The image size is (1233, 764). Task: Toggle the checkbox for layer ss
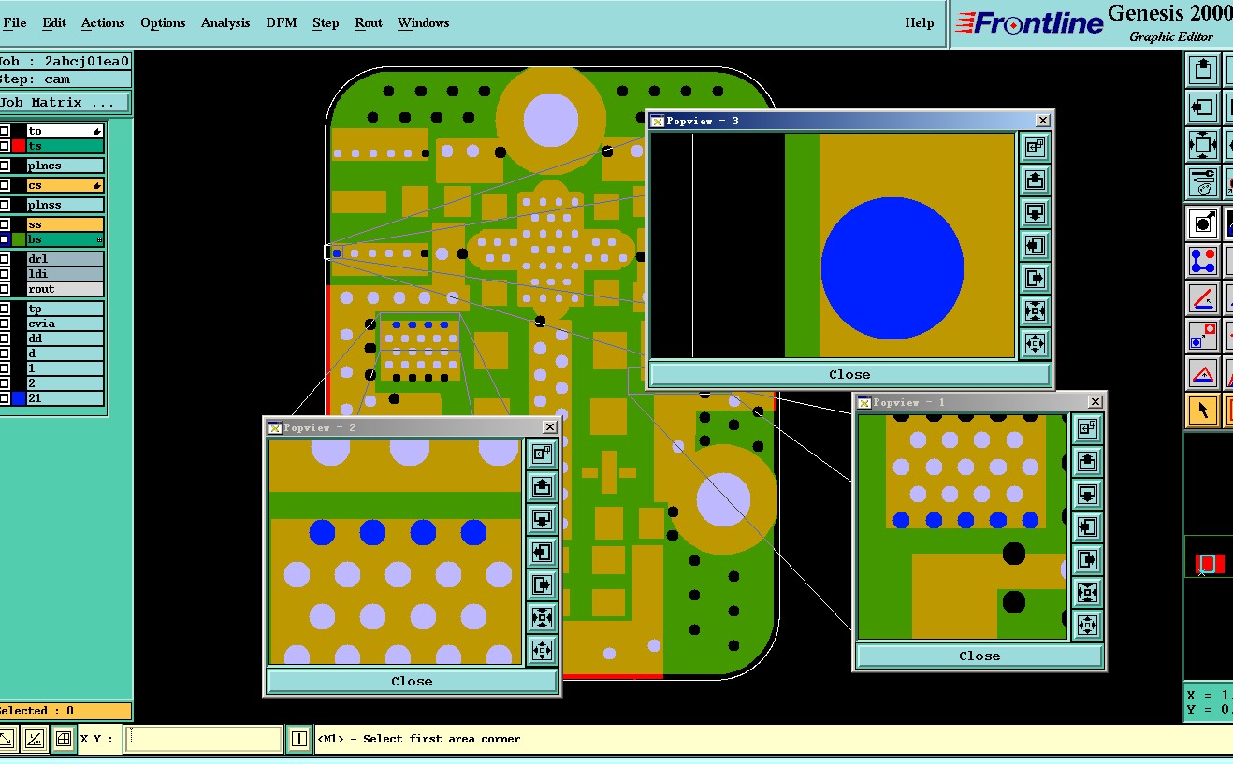coord(5,224)
